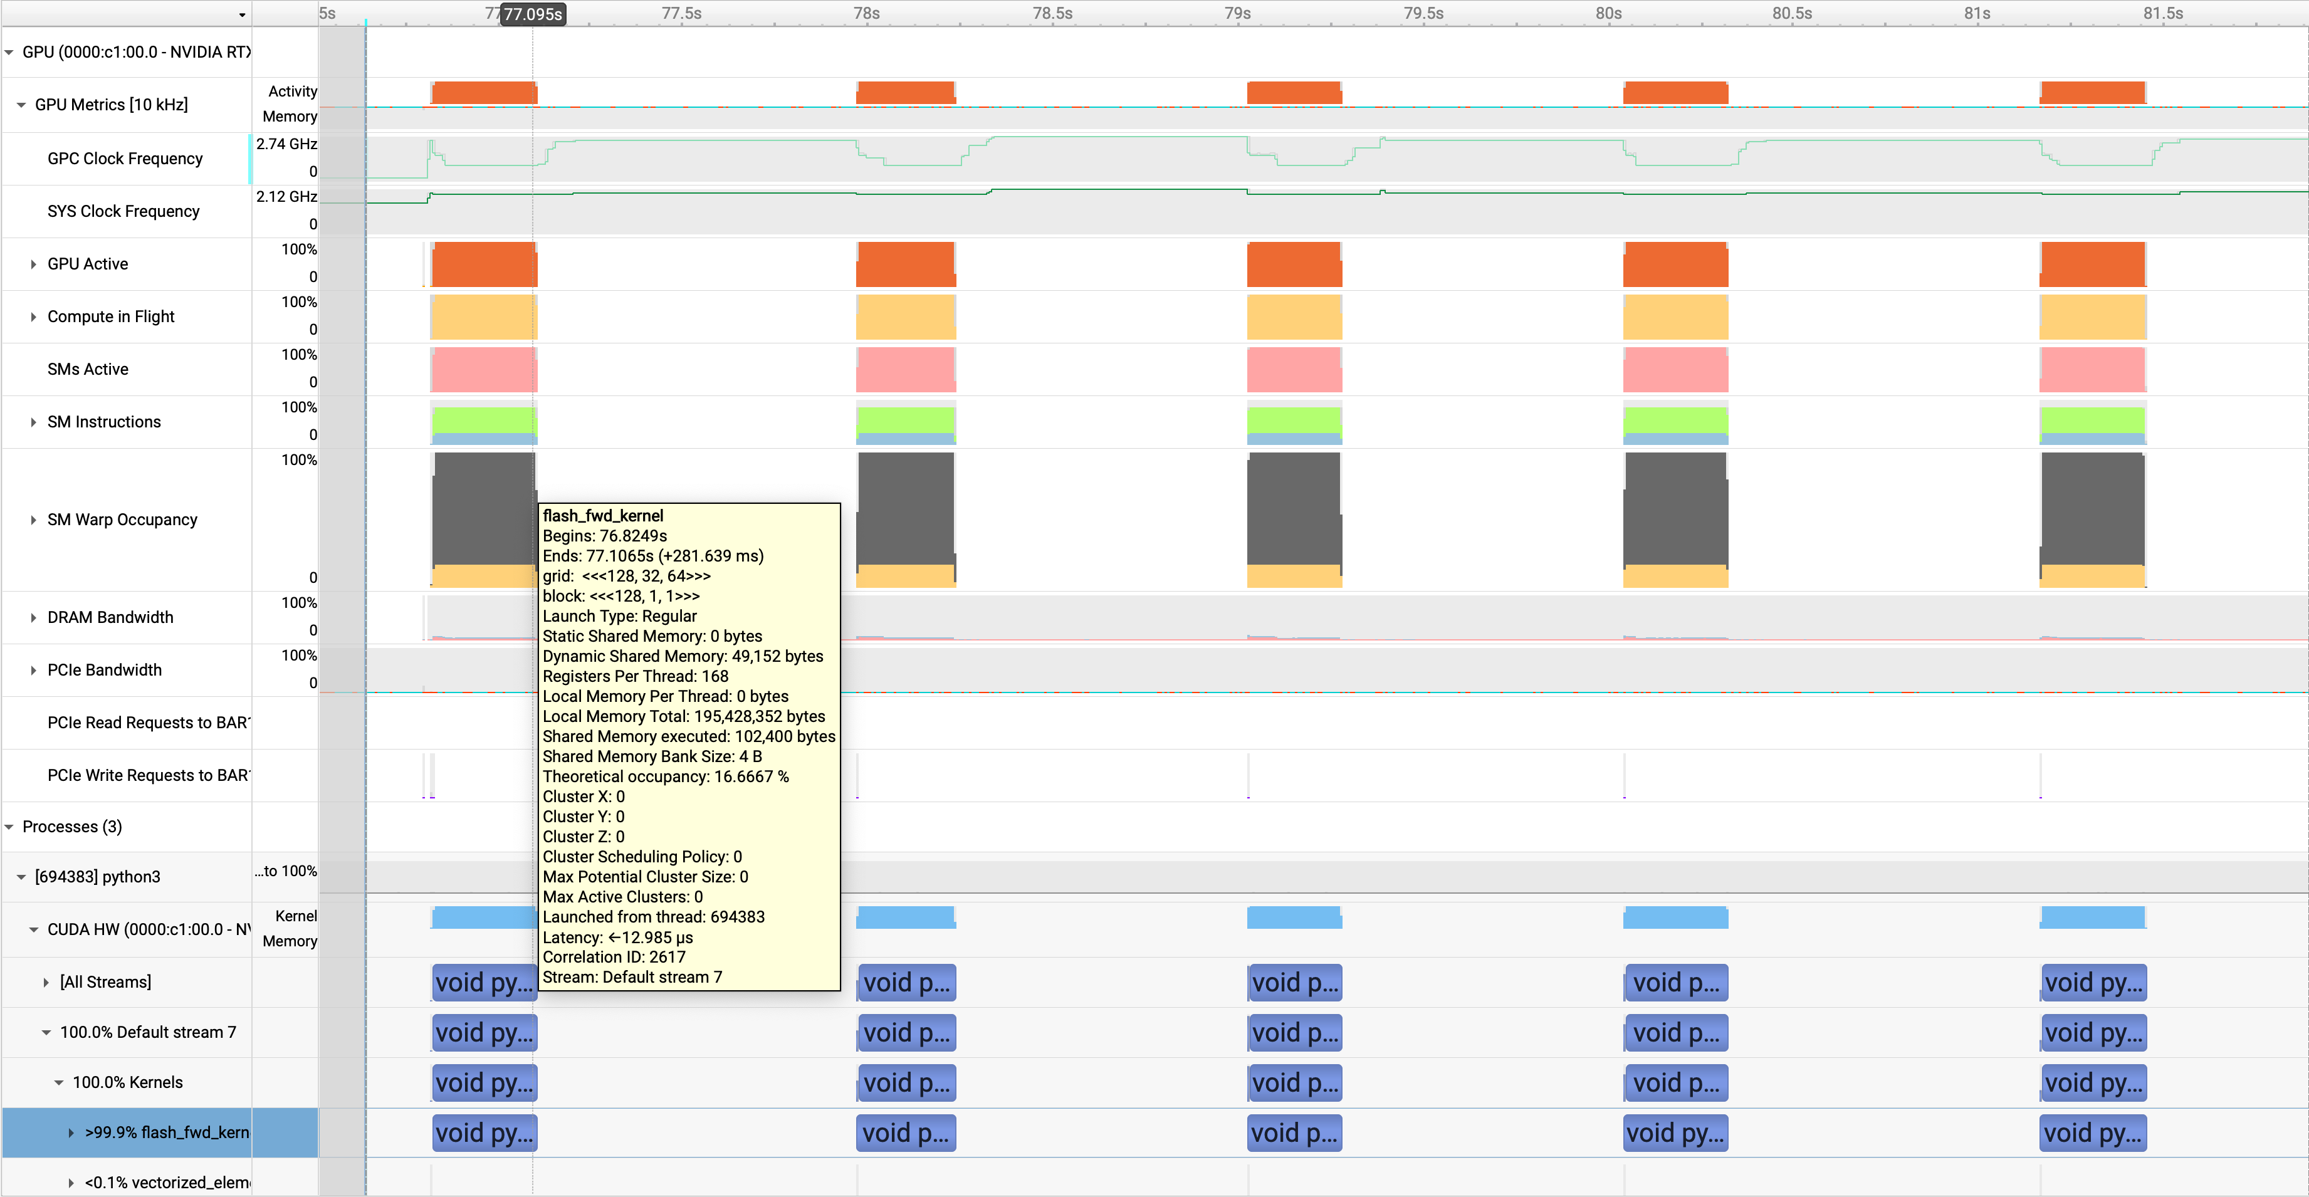The height and width of the screenshot is (1197, 2309).
Task: Collapse the GPU Metrics [10 kHz] group
Action: click(21, 105)
